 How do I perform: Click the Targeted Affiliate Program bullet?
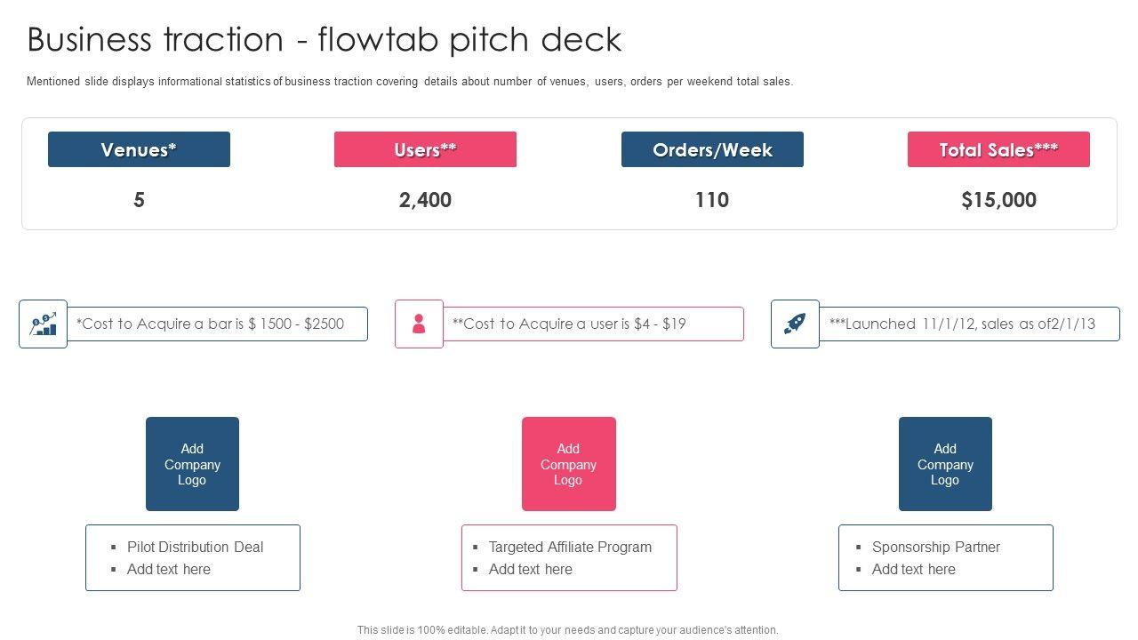coord(570,548)
